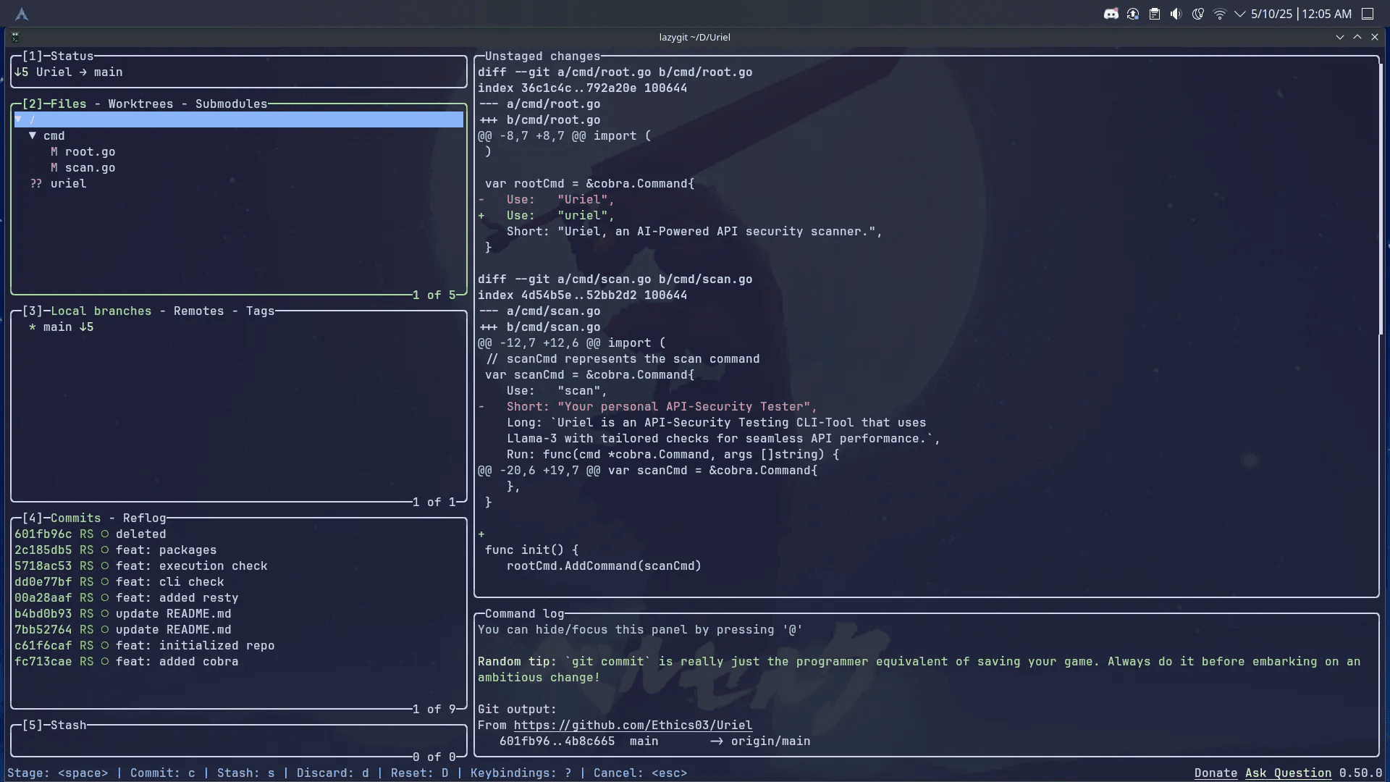Screen dimensions: 1390x782
Task: Open the github.com/Ethics03/Uriel link
Action: coord(633,725)
